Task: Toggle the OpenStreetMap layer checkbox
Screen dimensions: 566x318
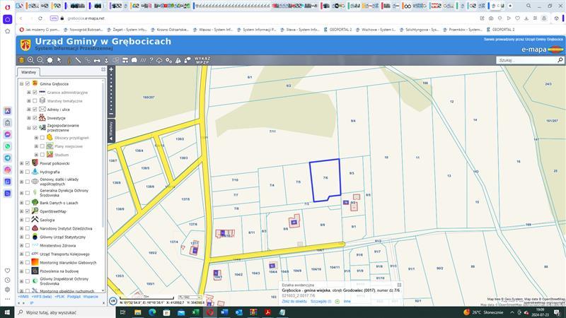Action: click(x=26, y=211)
